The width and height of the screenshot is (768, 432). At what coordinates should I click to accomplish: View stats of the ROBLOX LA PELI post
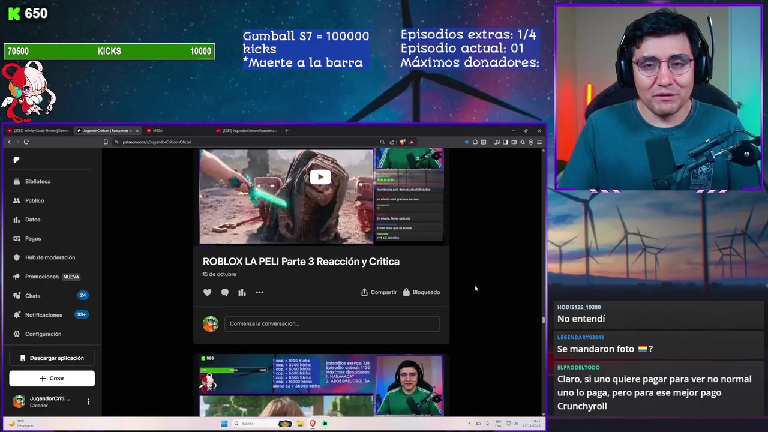point(242,292)
